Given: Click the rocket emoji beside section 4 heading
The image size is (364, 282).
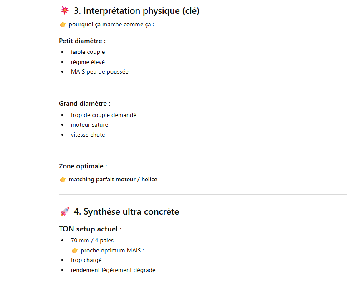Looking at the screenshot, I should [x=65, y=212].
